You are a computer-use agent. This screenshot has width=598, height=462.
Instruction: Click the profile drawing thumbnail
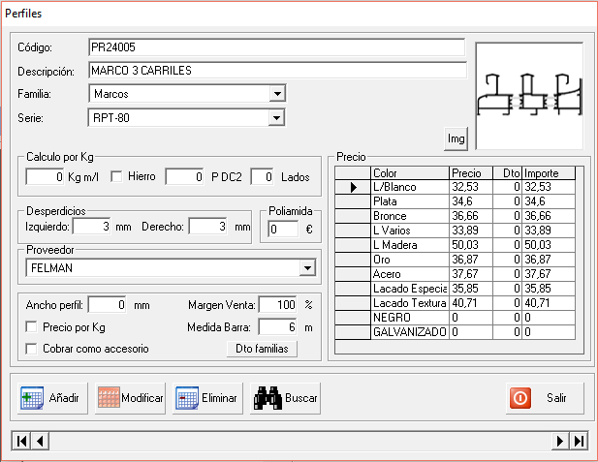pos(528,94)
